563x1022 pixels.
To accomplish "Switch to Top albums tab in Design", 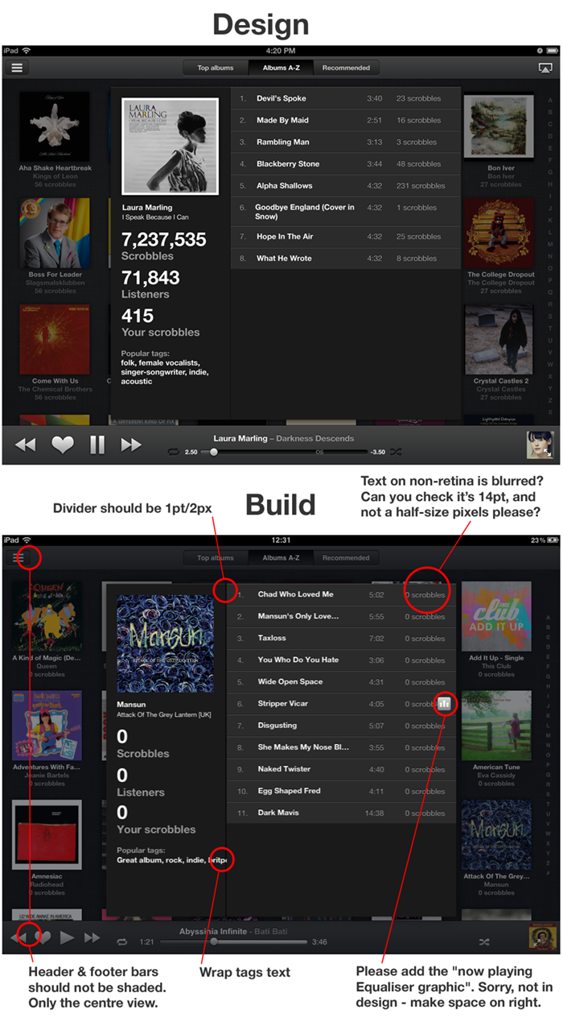I will (x=216, y=68).
